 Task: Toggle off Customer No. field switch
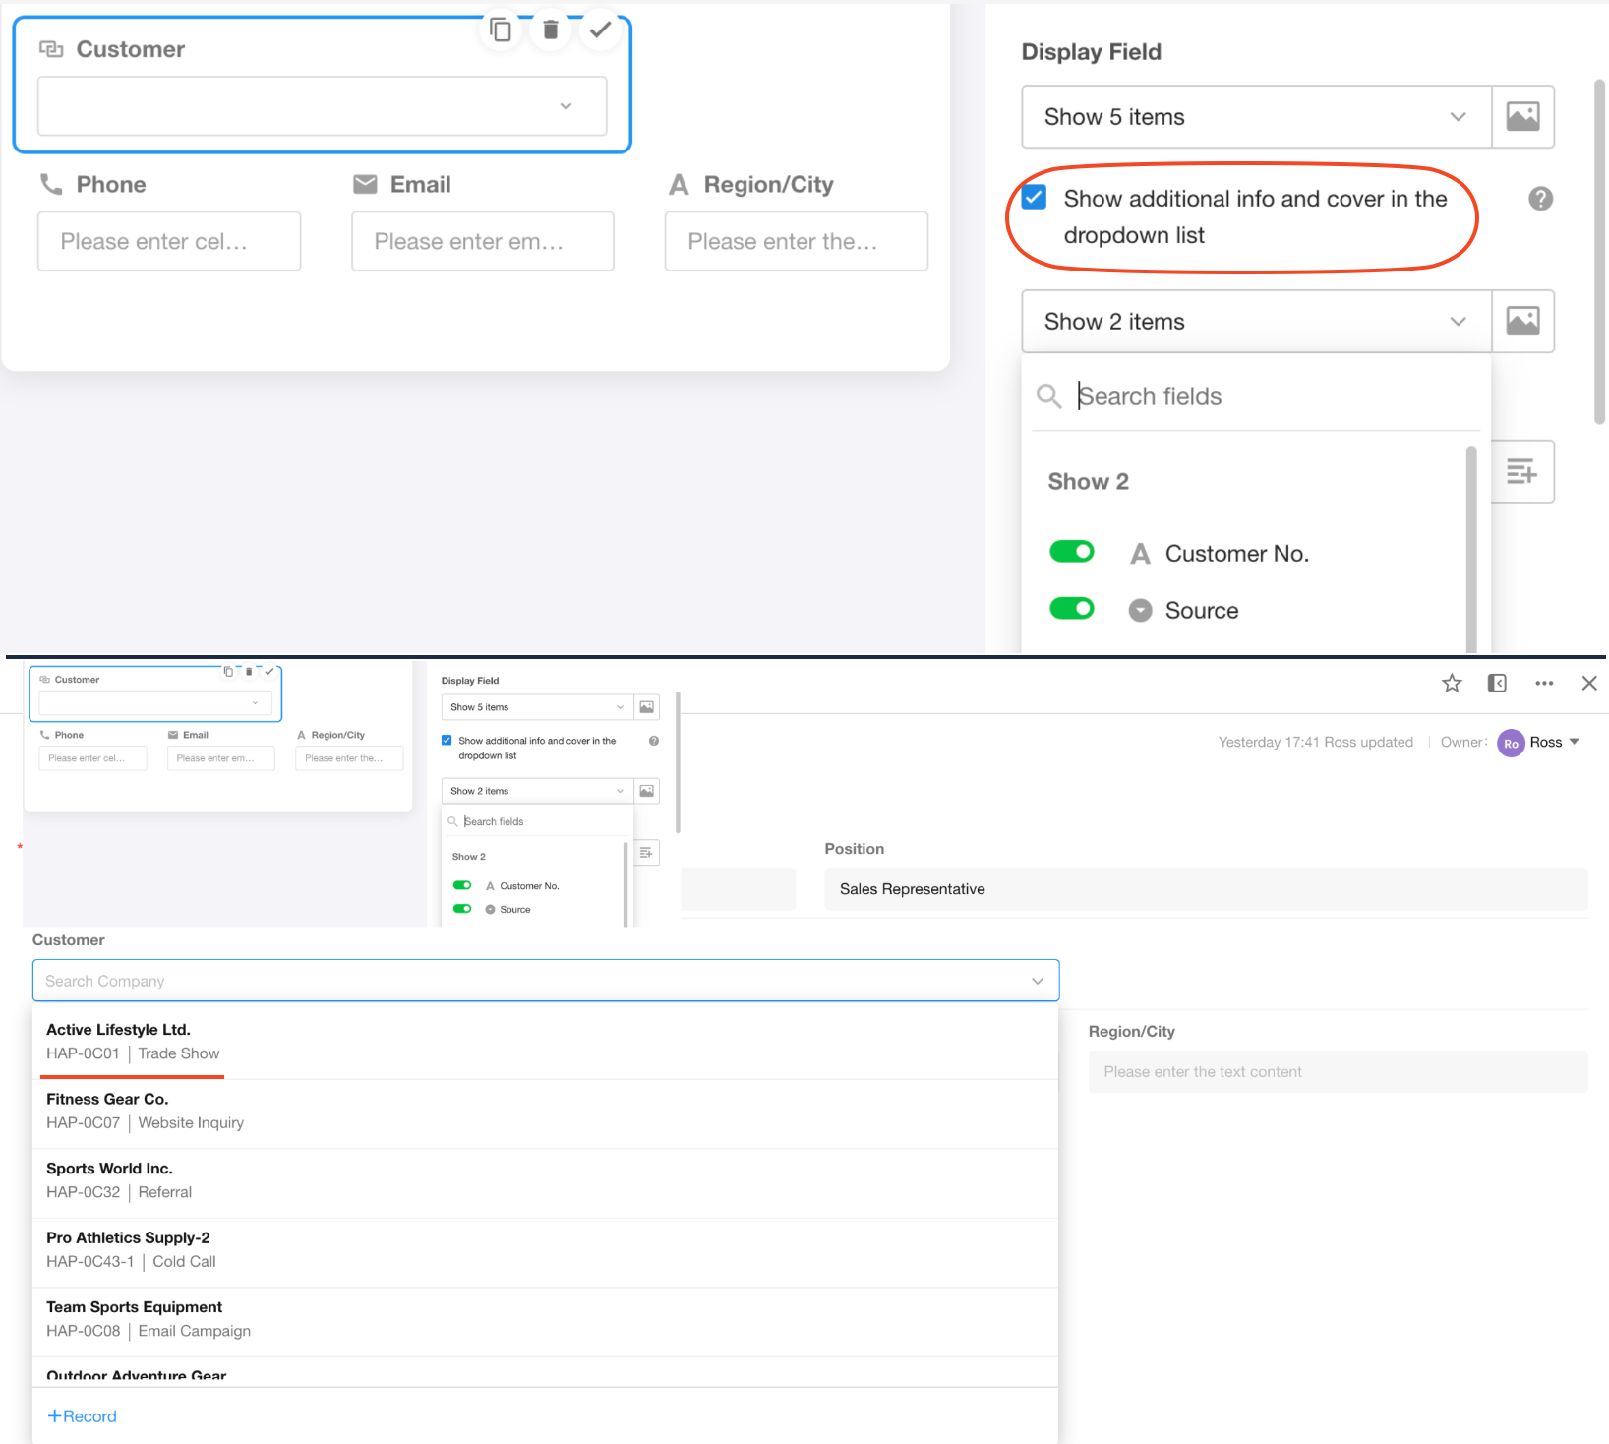(1072, 552)
